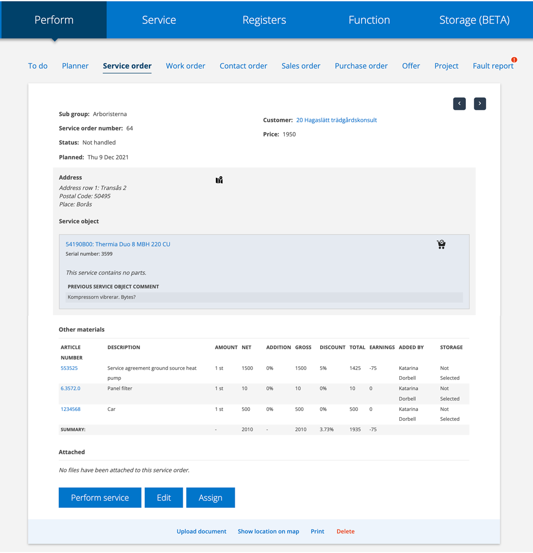533x553 pixels.
Task: Open the Planner sub-tab
Action: coord(75,66)
